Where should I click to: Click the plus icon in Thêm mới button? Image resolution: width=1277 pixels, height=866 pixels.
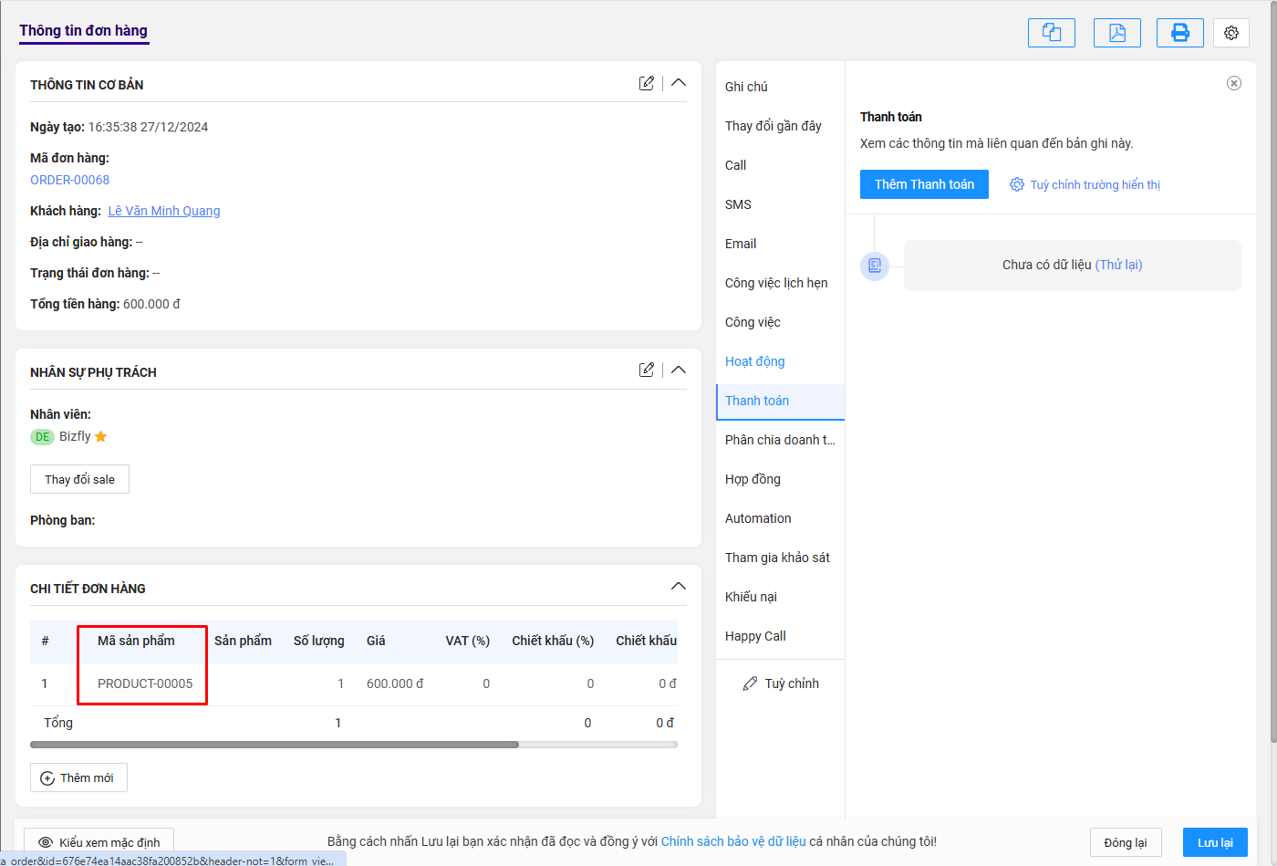[x=47, y=778]
